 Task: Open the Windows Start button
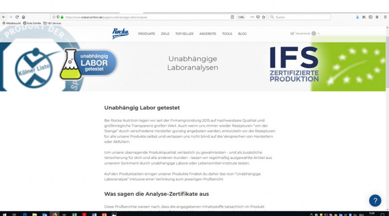click(4, 214)
